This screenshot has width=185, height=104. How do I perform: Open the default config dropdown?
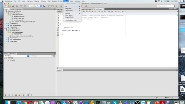coord(35,6)
